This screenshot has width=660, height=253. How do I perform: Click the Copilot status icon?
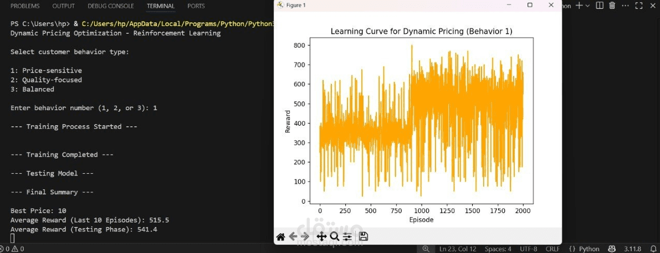coord(611,249)
